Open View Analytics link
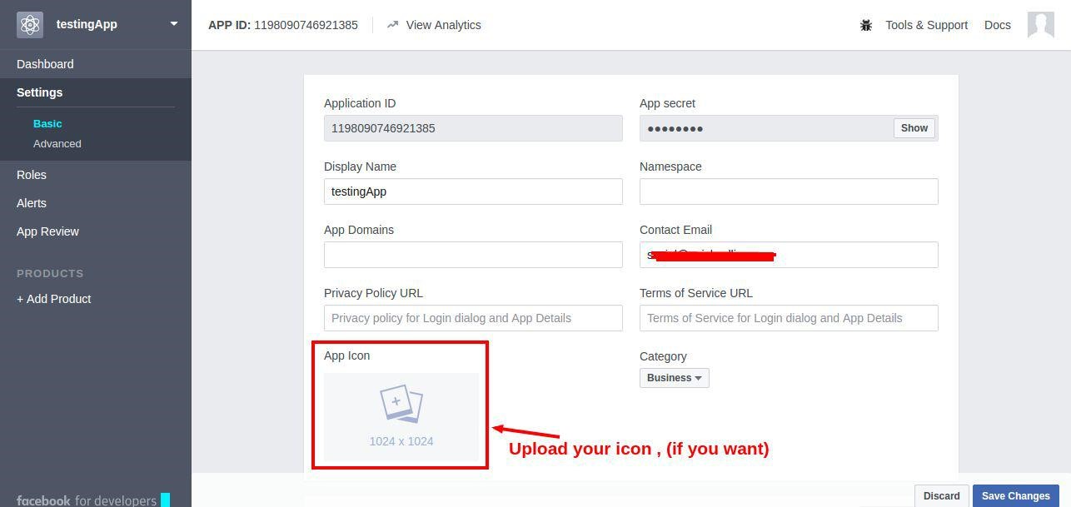 click(x=443, y=25)
